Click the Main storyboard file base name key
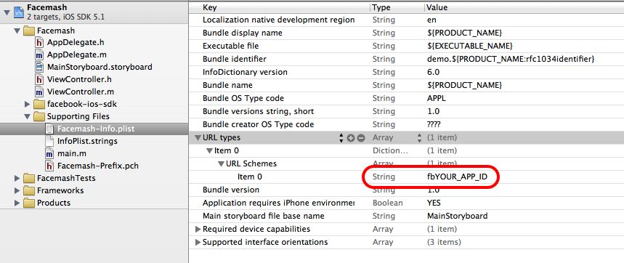The width and height of the screenshot is (624, 263). [x=264, y=216]
